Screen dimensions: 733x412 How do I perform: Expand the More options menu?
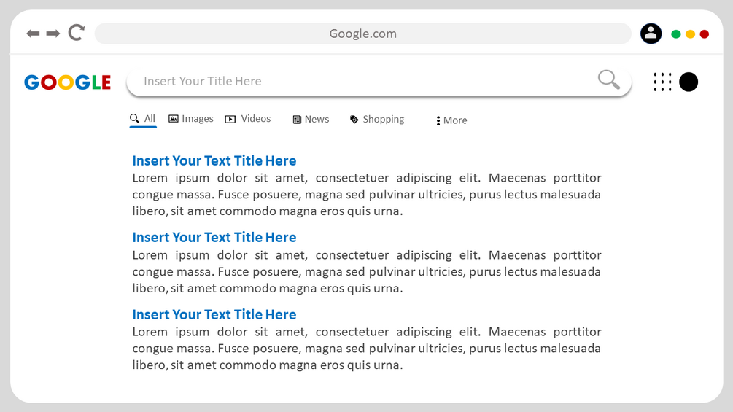click(x=451, y=120)
